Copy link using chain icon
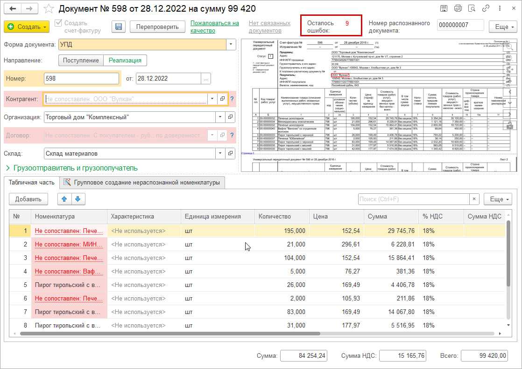The height and width of the screenshot is (369, 522). (x=486, y=8)
